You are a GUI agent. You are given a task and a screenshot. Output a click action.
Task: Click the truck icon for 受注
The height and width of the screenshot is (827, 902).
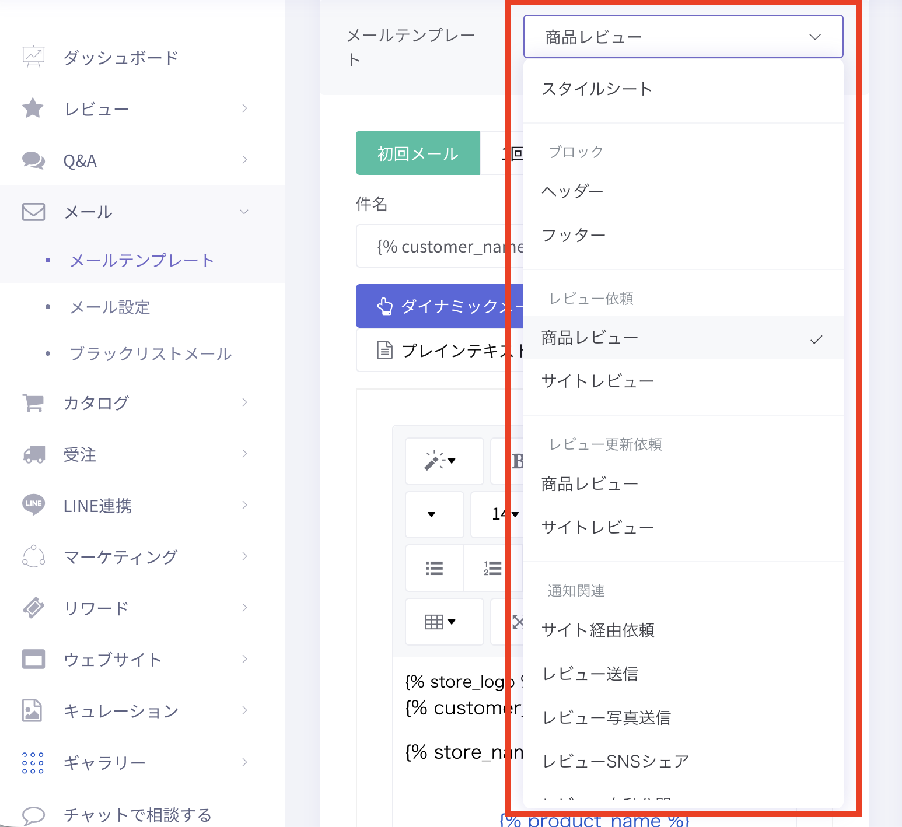coord(33,454)
